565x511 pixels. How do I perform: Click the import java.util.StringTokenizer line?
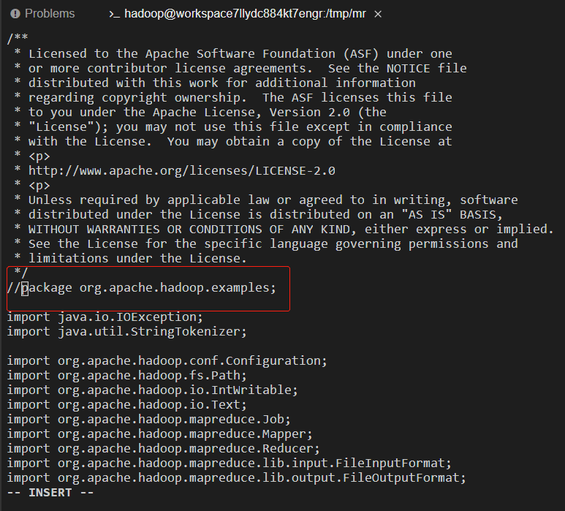coord(127,332)
